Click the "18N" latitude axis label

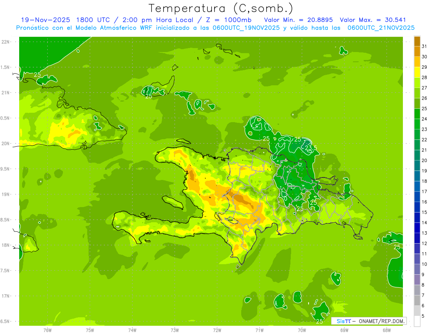pyautogui.click(x=5, y=245)
